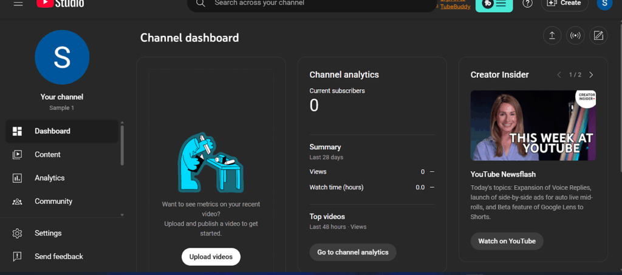Toggle the hamburger navigation menu
622x275 pixels.
pyautogui.click(x=18, y=3)
